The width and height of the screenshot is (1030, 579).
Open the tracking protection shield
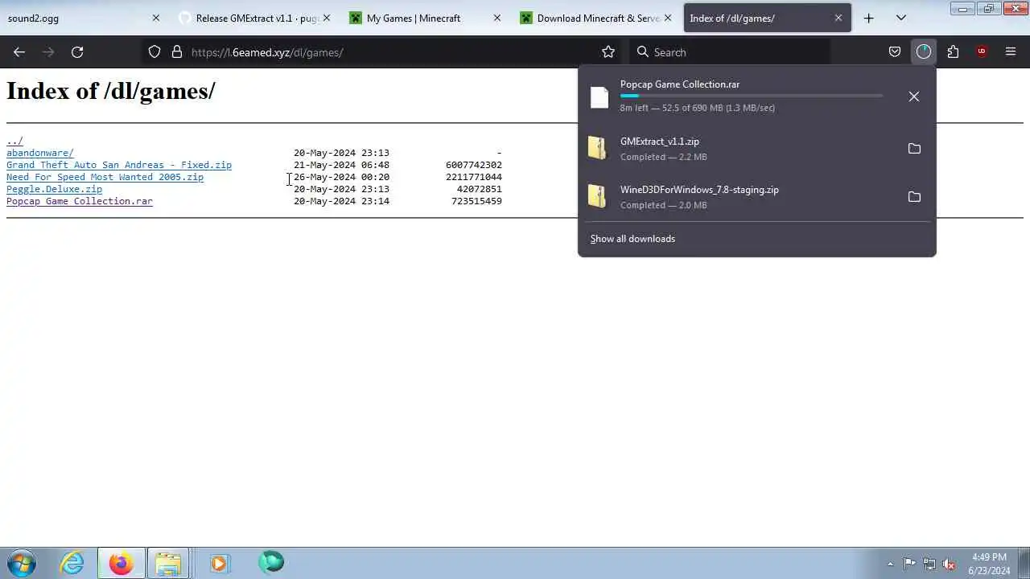154,52
